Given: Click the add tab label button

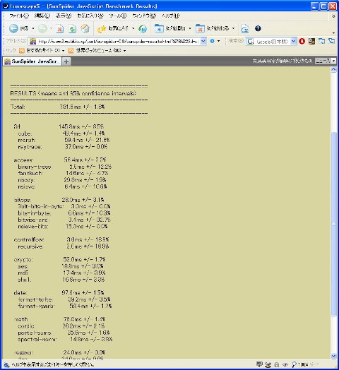Looking at the screenshot, I should point(175,28).
